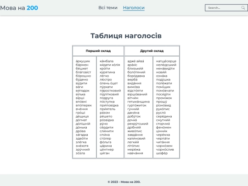Screen dimensions: 248x186
Task: Click the search magnifier icon
Action: coord(243,8)
